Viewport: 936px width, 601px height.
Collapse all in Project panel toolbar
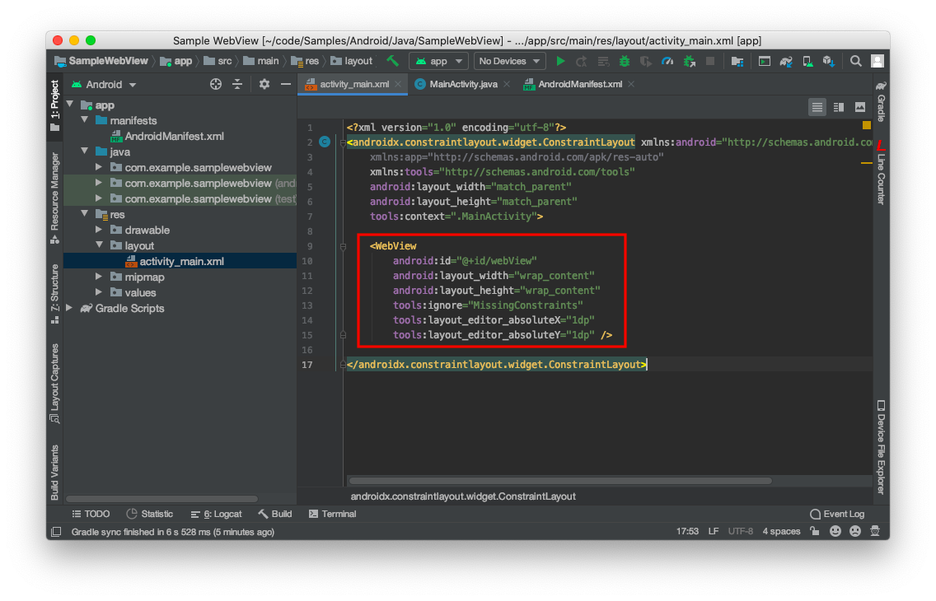click(237, 84)
